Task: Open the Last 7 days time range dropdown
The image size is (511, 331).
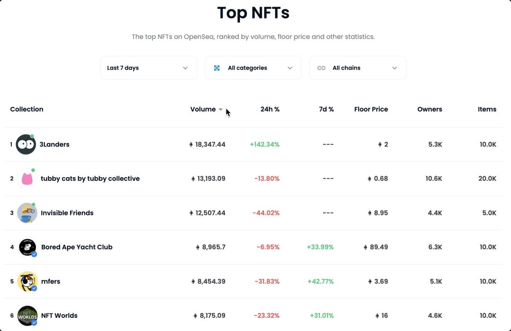Action: 148,68
